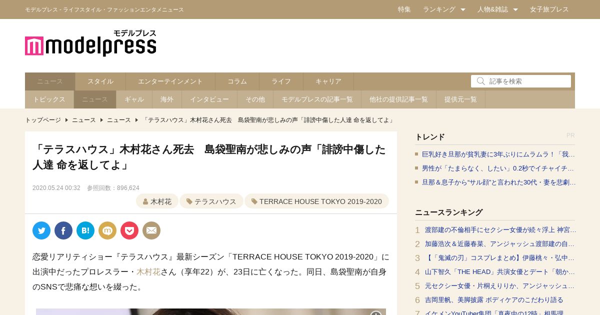Open the ギャル sub tab

(134, 99)
